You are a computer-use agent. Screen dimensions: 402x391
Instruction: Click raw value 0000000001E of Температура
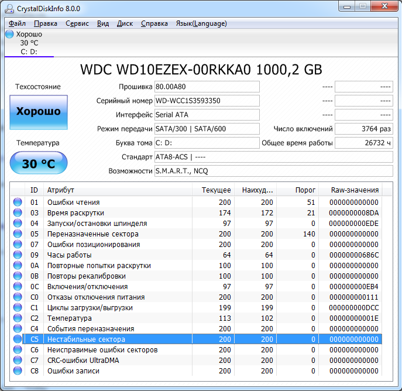pyautogui.click(x=354, y=318)
